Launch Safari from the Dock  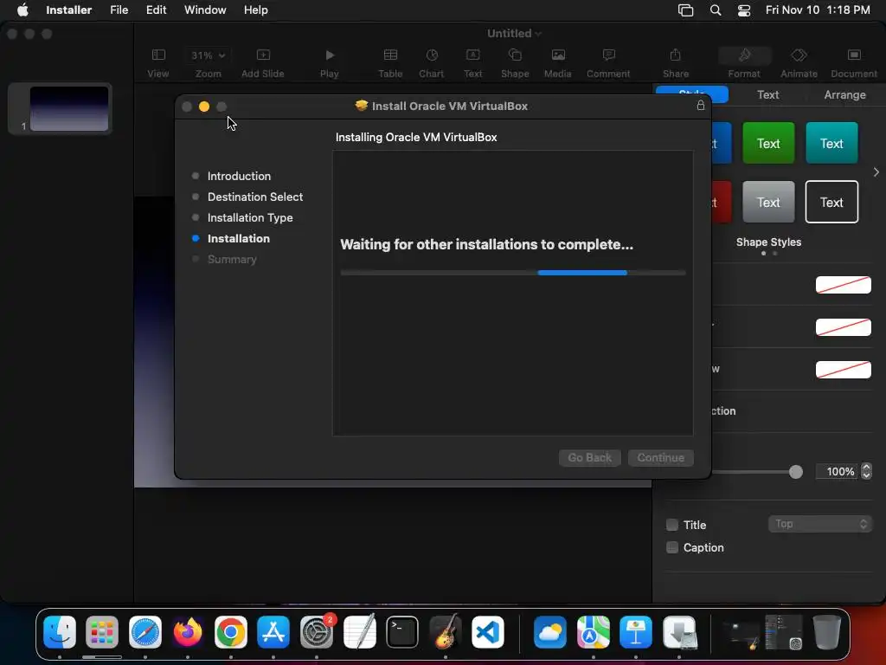[145, 632]
